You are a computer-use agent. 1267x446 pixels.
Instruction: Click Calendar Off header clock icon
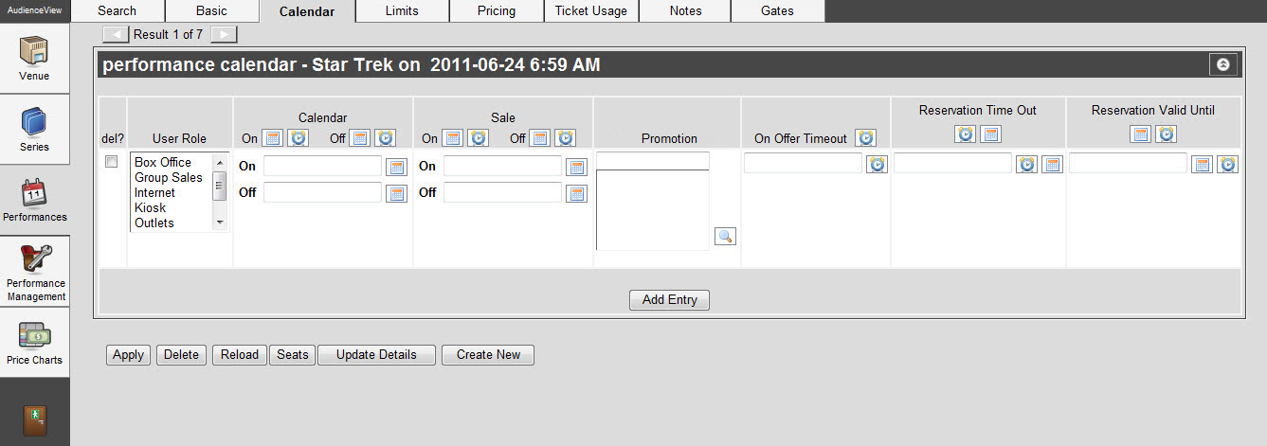point(385,138)
